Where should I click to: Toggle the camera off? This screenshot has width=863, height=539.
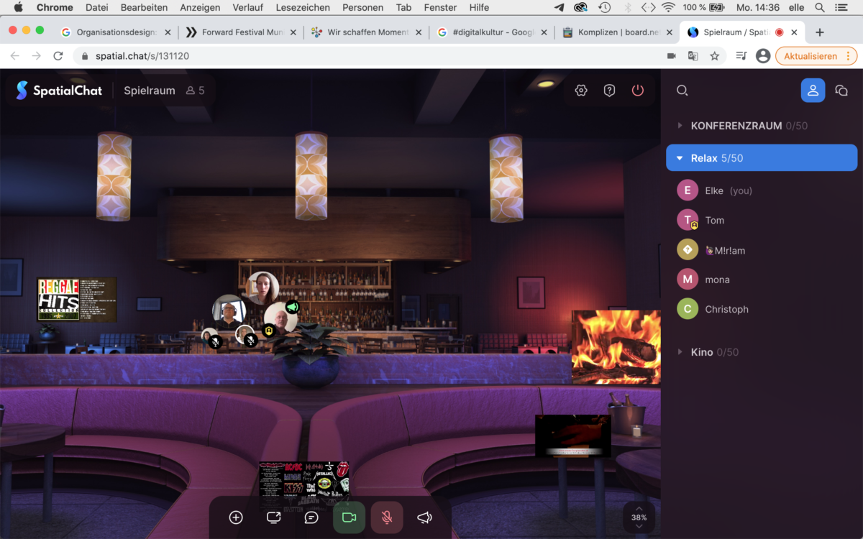[x=350, y=517]
